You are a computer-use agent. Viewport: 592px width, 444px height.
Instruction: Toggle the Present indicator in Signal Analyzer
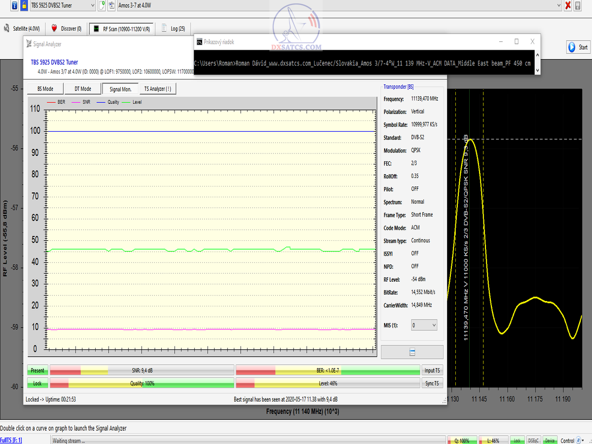(37, 370)
